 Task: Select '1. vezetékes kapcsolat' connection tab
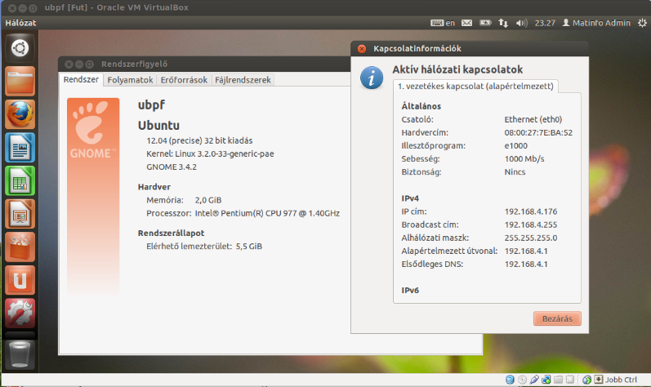(x=475, y=86)
